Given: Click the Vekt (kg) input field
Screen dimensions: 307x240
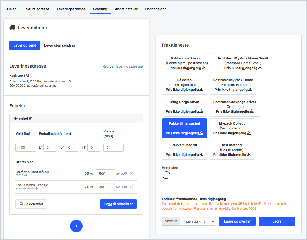Looking at the screenshot, I should click(x=26, y=148).
